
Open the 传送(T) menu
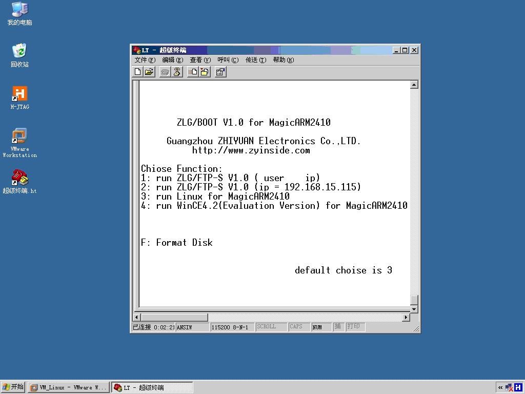coord(256,60)
